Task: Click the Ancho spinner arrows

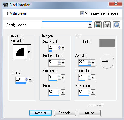Action: point(26,80)
